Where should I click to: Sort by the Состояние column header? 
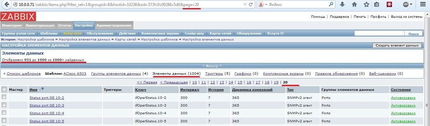401,89
